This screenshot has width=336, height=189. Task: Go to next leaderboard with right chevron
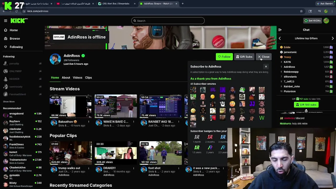point(333,39)
